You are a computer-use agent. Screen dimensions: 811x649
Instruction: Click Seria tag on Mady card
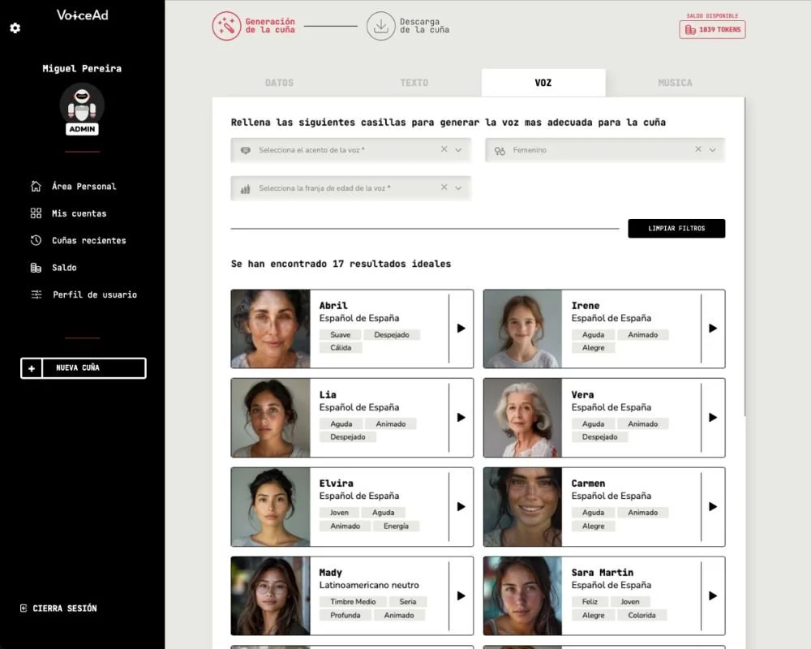pos(408,601)
